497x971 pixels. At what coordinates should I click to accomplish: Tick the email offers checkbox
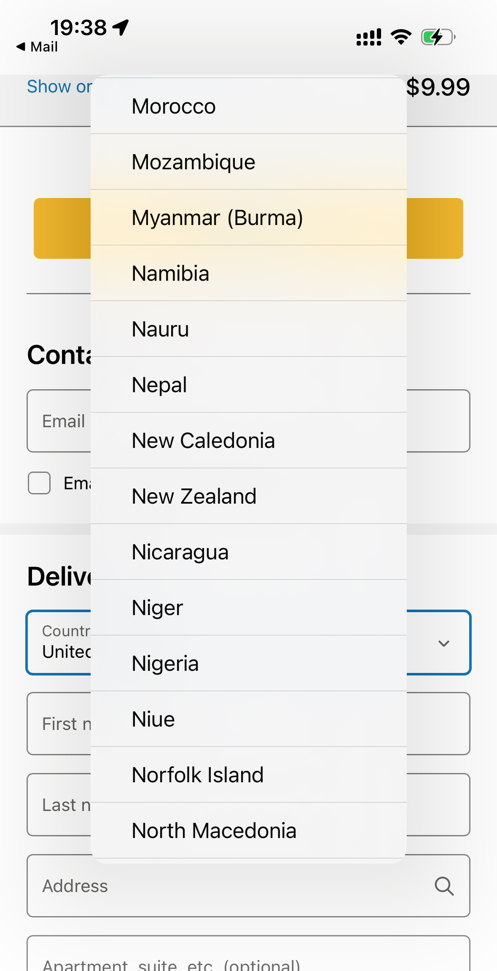[39, 483]
